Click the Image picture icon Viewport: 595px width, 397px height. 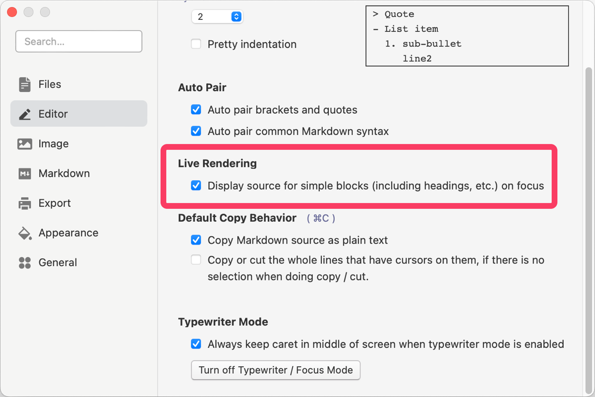coord(25,144)
